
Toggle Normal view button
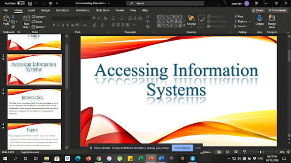coord(219,152)
